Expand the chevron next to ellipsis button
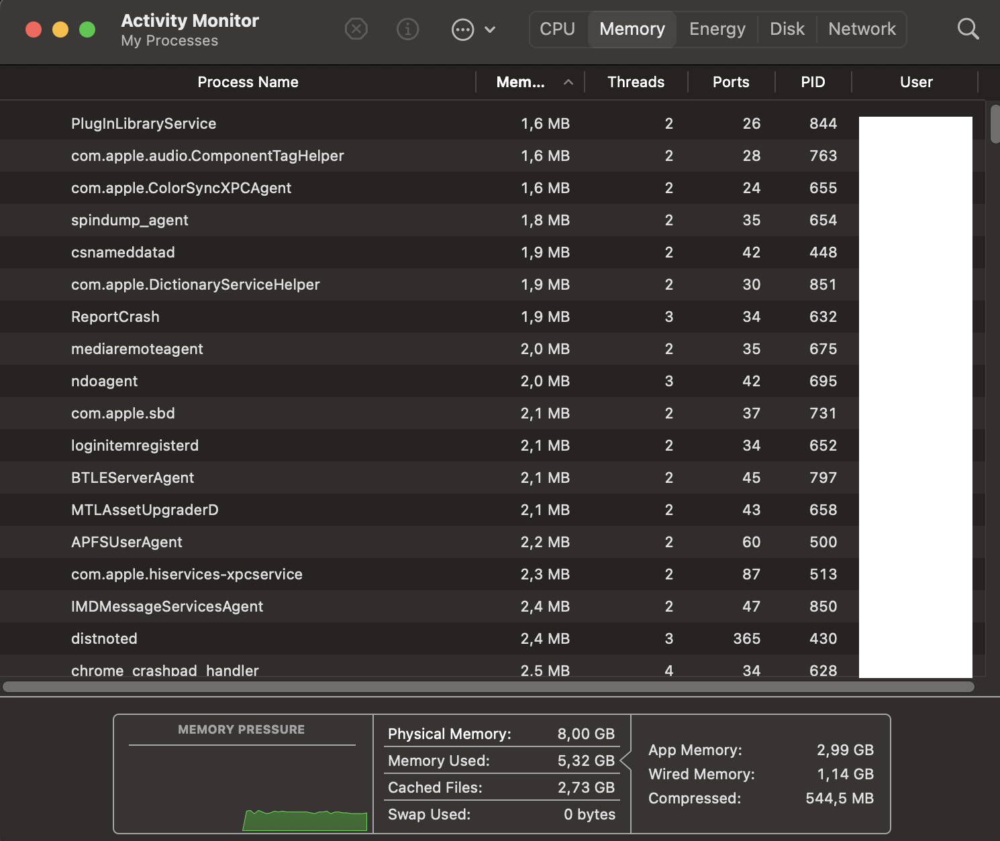The width and height of the screenshot is (1000, 841). 490,30
